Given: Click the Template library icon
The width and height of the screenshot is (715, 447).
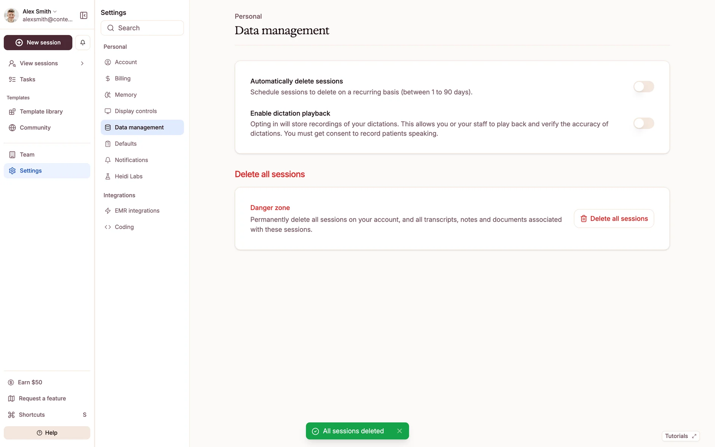Looking at the screenshot, I should coord(12,111).
